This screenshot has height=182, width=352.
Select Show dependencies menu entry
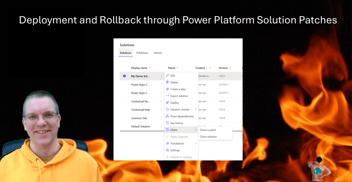tap(181, 116)
